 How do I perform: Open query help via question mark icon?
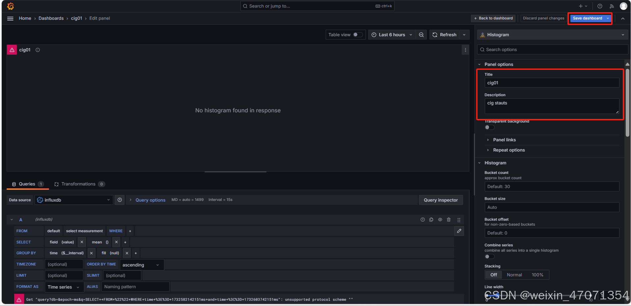click(423, 219)
